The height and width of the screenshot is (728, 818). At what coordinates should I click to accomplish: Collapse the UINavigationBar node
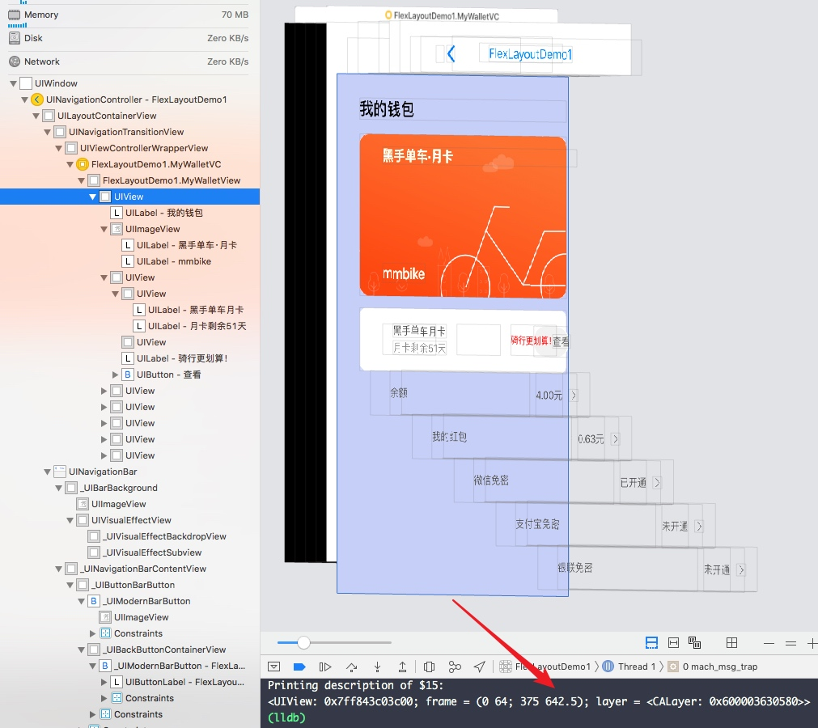click(48, 472)
